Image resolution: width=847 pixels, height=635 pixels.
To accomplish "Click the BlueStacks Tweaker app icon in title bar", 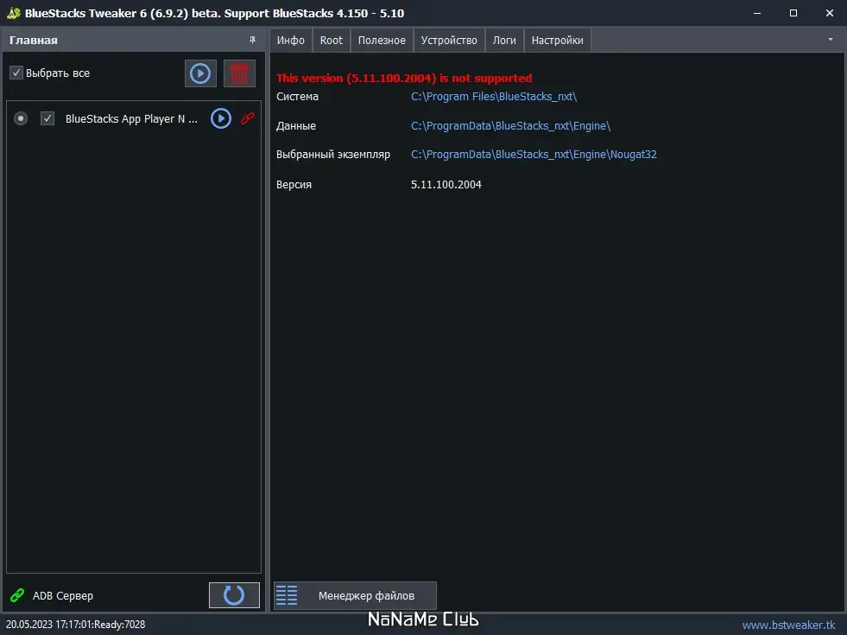I will click(14, 13).
